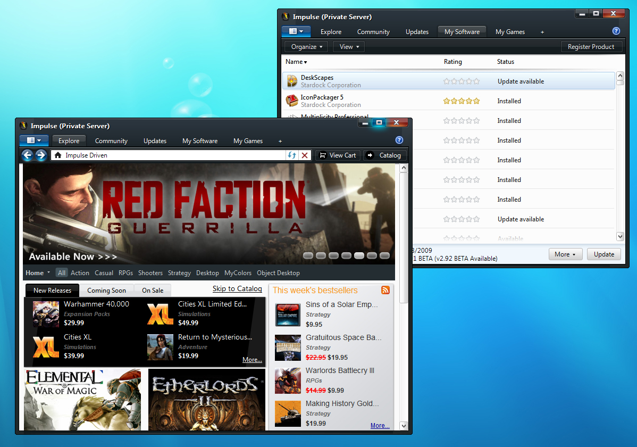
Task: Select the fifth banner slide indicator
Action: [359, 256]
